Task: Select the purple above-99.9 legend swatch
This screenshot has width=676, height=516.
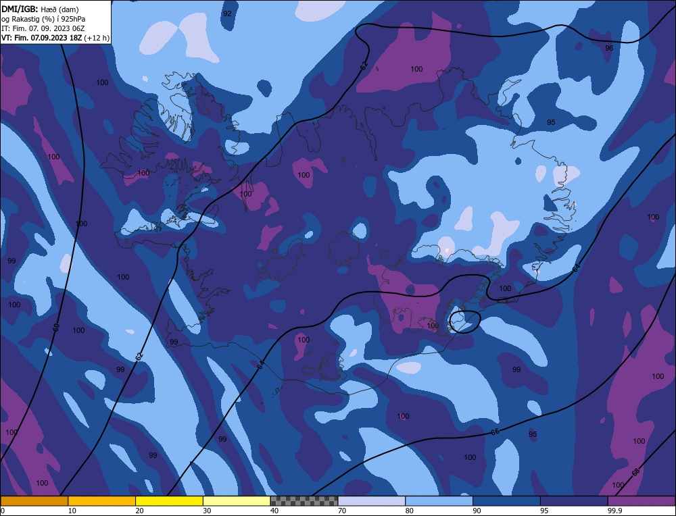Action: pyautogui.click(x=642, y=501)
